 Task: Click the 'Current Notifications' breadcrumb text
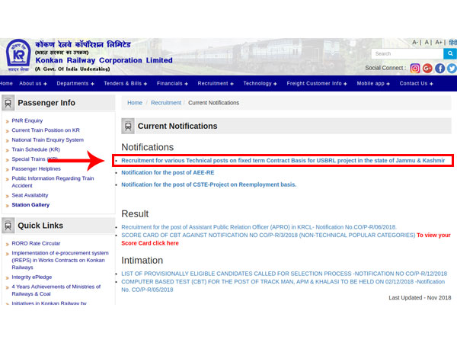pos(213,103)
